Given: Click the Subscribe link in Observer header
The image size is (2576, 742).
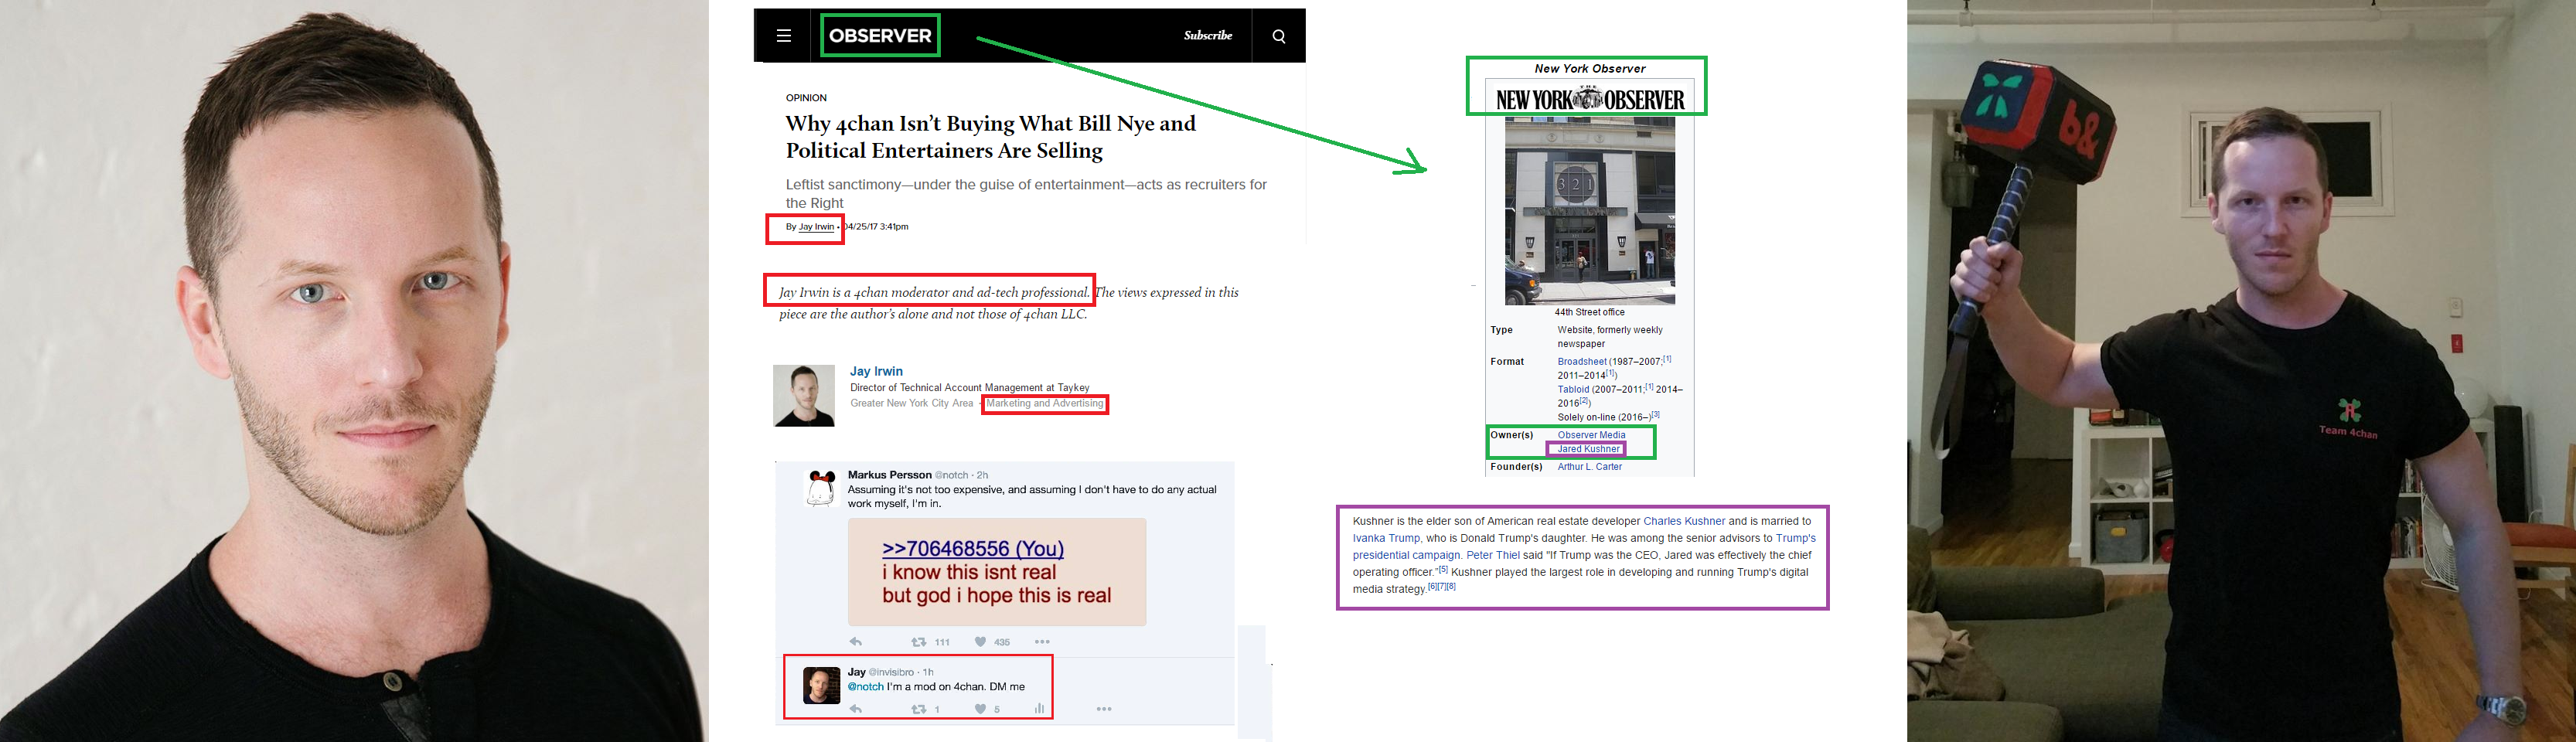Looking at the screenshot, I should (x=1208, y=35).
